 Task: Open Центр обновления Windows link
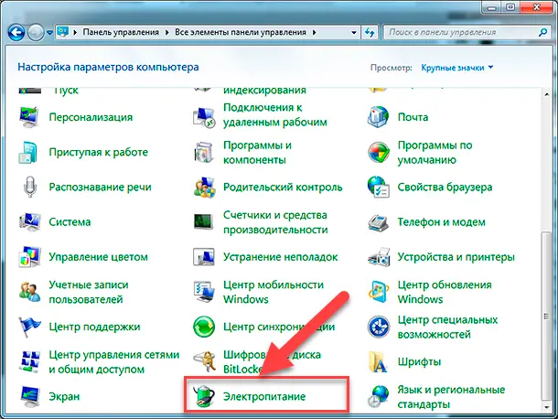click(x=445, y=292)
